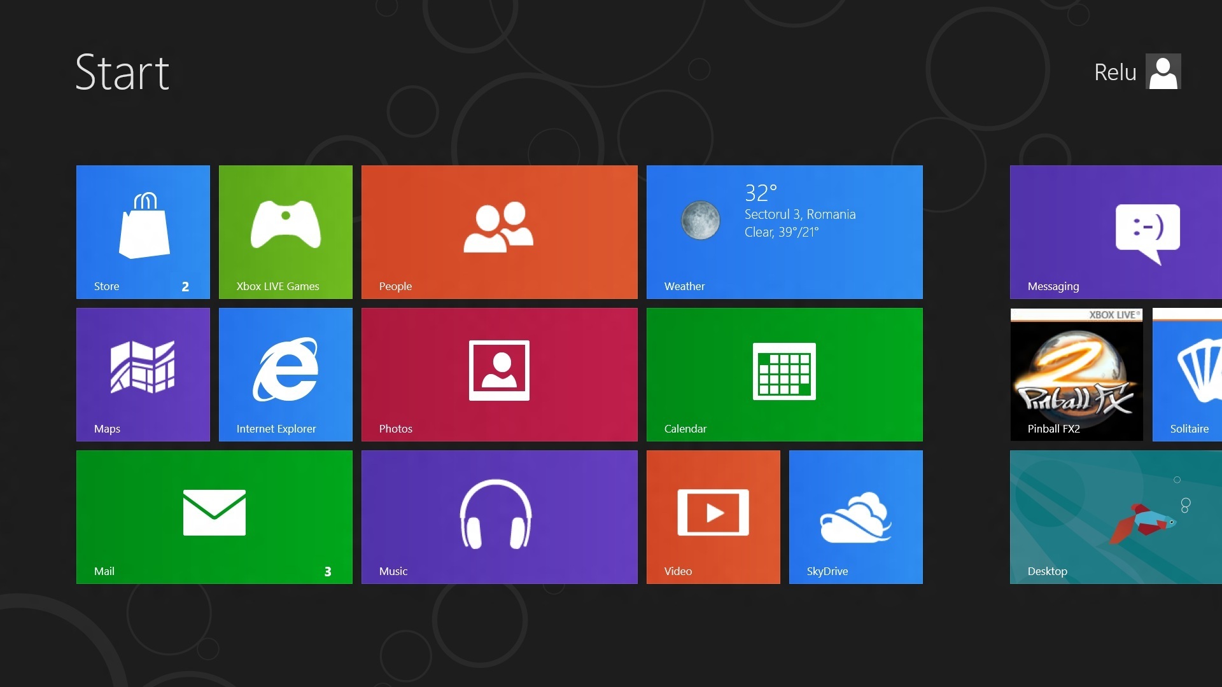Click the Relu user account picture
This screenshot has height=687, width=1222.
coord(1163,71)
